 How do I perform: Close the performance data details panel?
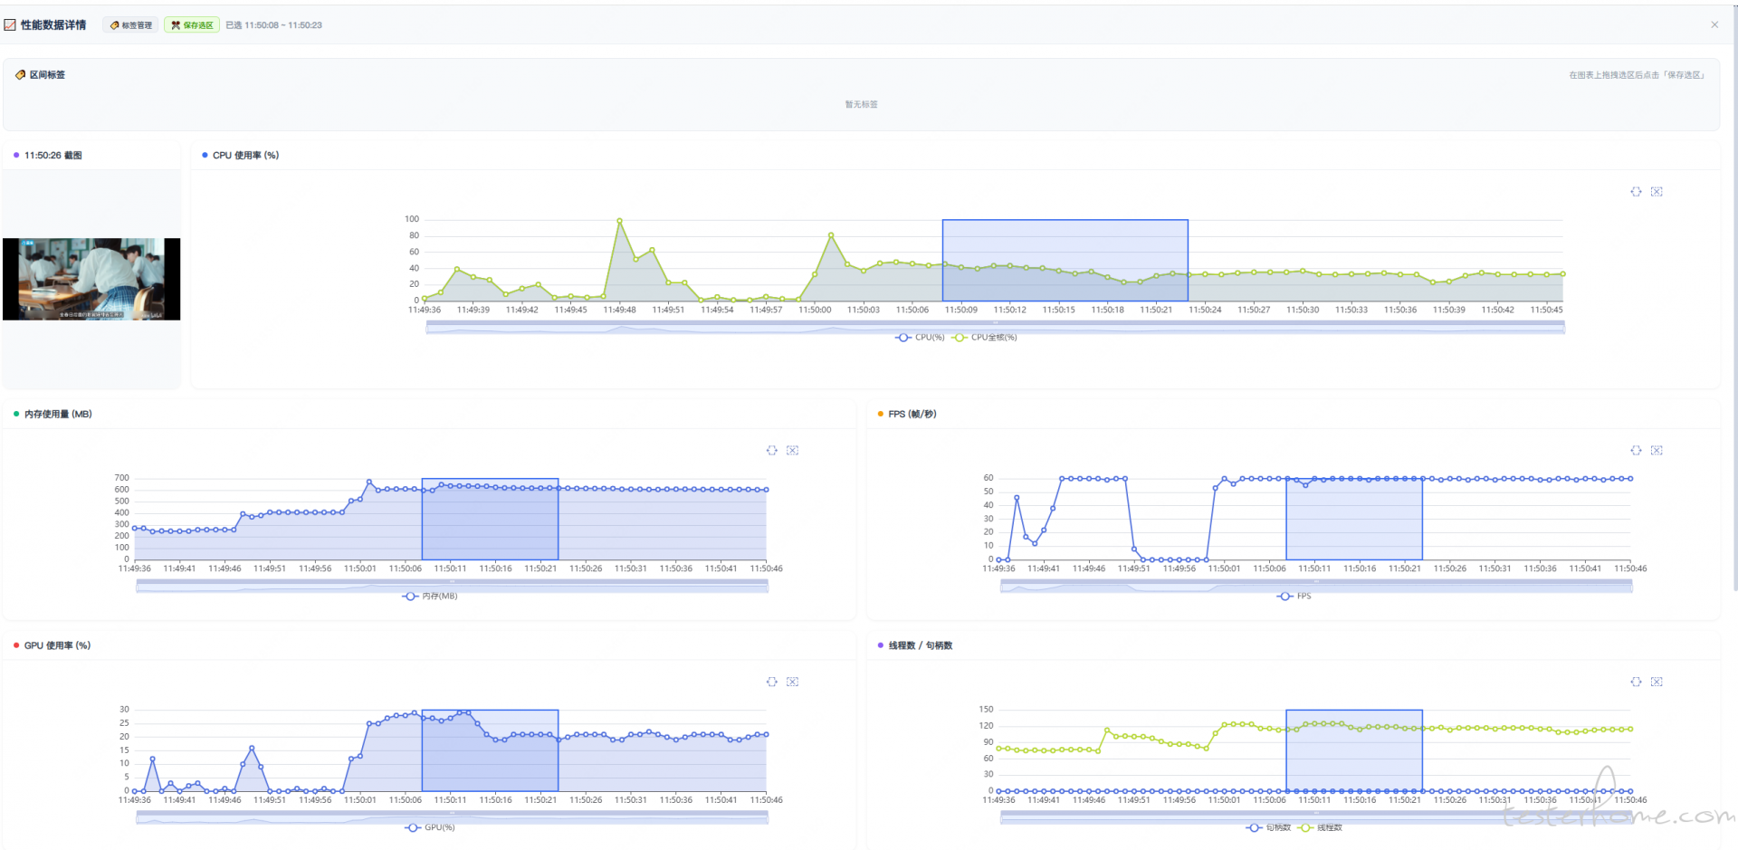point(1714,24)
